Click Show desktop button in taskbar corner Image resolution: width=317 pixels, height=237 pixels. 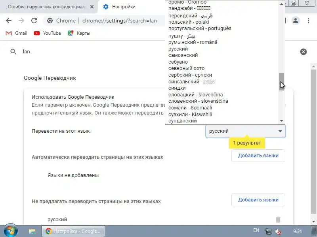click(314, 231)
